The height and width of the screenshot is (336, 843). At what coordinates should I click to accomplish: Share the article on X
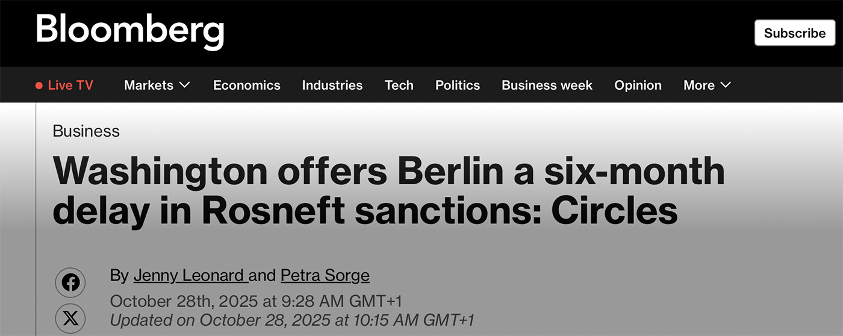point(70,319)
